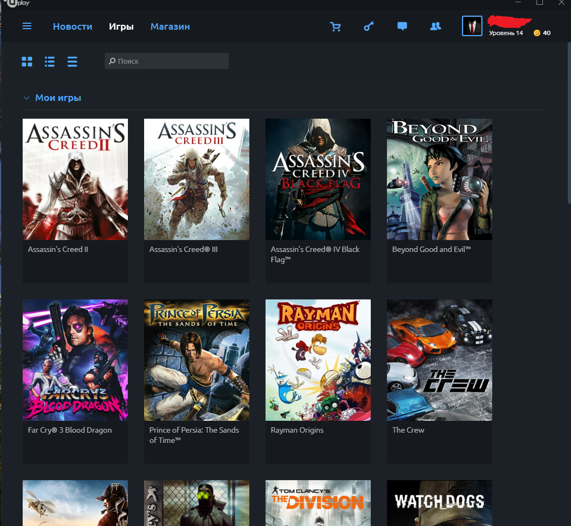The width and height of the screenshot is (571, 526).
Task: Open Assassin's Creed II cover
Action: 75,179
